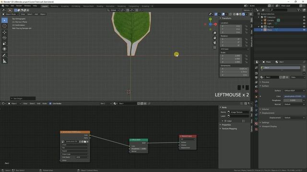Viewport: 307px width, 172px height.
Task: Adjust the Roughness slider in material properties
Action: (293, 100)
